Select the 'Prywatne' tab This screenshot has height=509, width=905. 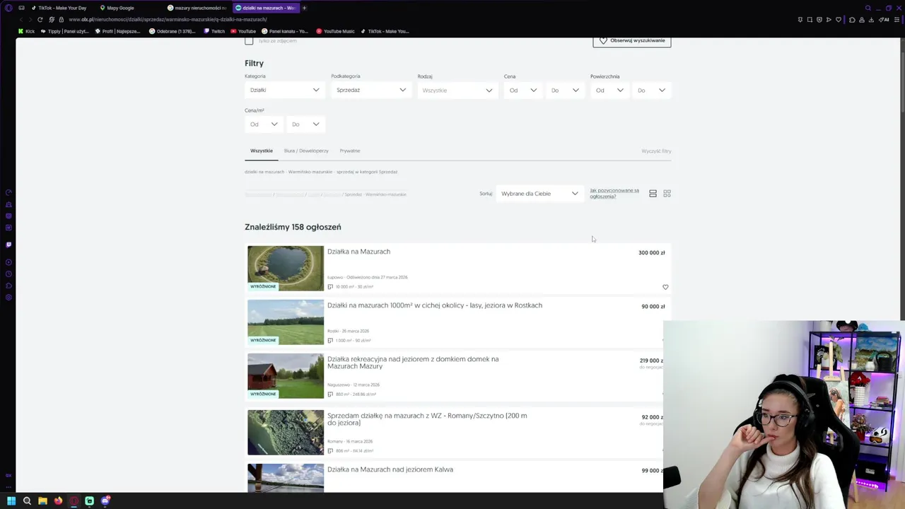tap(350, 151)
